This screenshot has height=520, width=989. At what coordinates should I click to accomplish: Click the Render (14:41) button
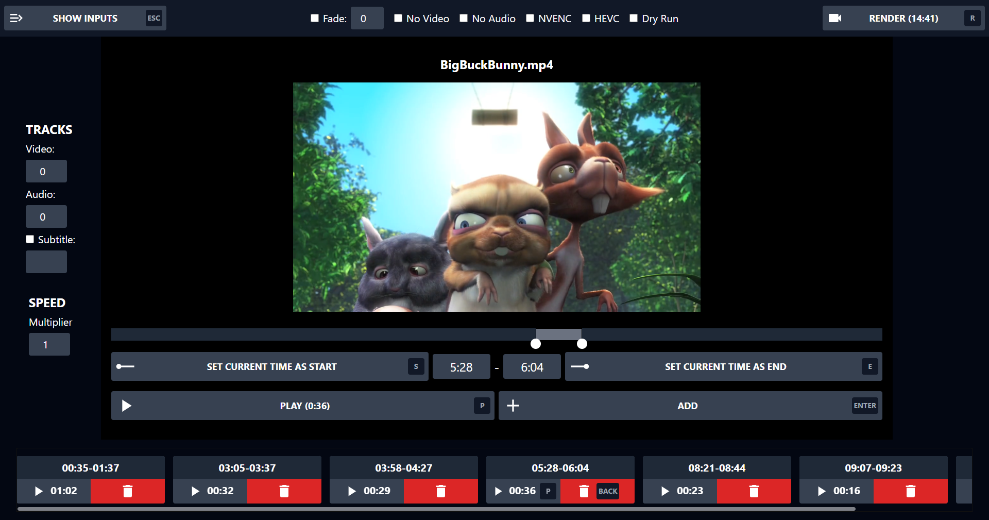click(903, 18)
